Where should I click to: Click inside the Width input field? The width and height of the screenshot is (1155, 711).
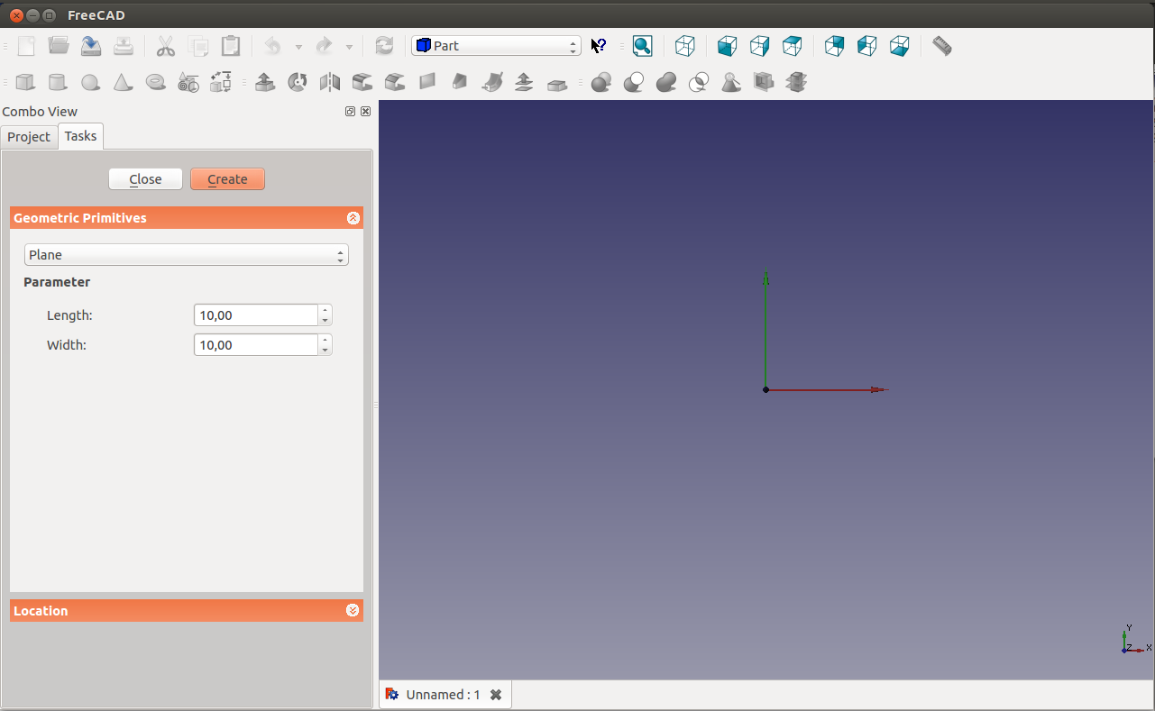(256, 345)
